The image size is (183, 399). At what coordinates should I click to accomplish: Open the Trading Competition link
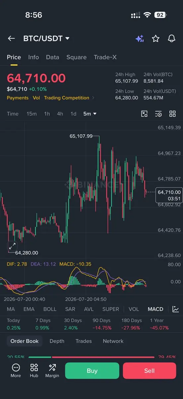(x=67, y=98)
